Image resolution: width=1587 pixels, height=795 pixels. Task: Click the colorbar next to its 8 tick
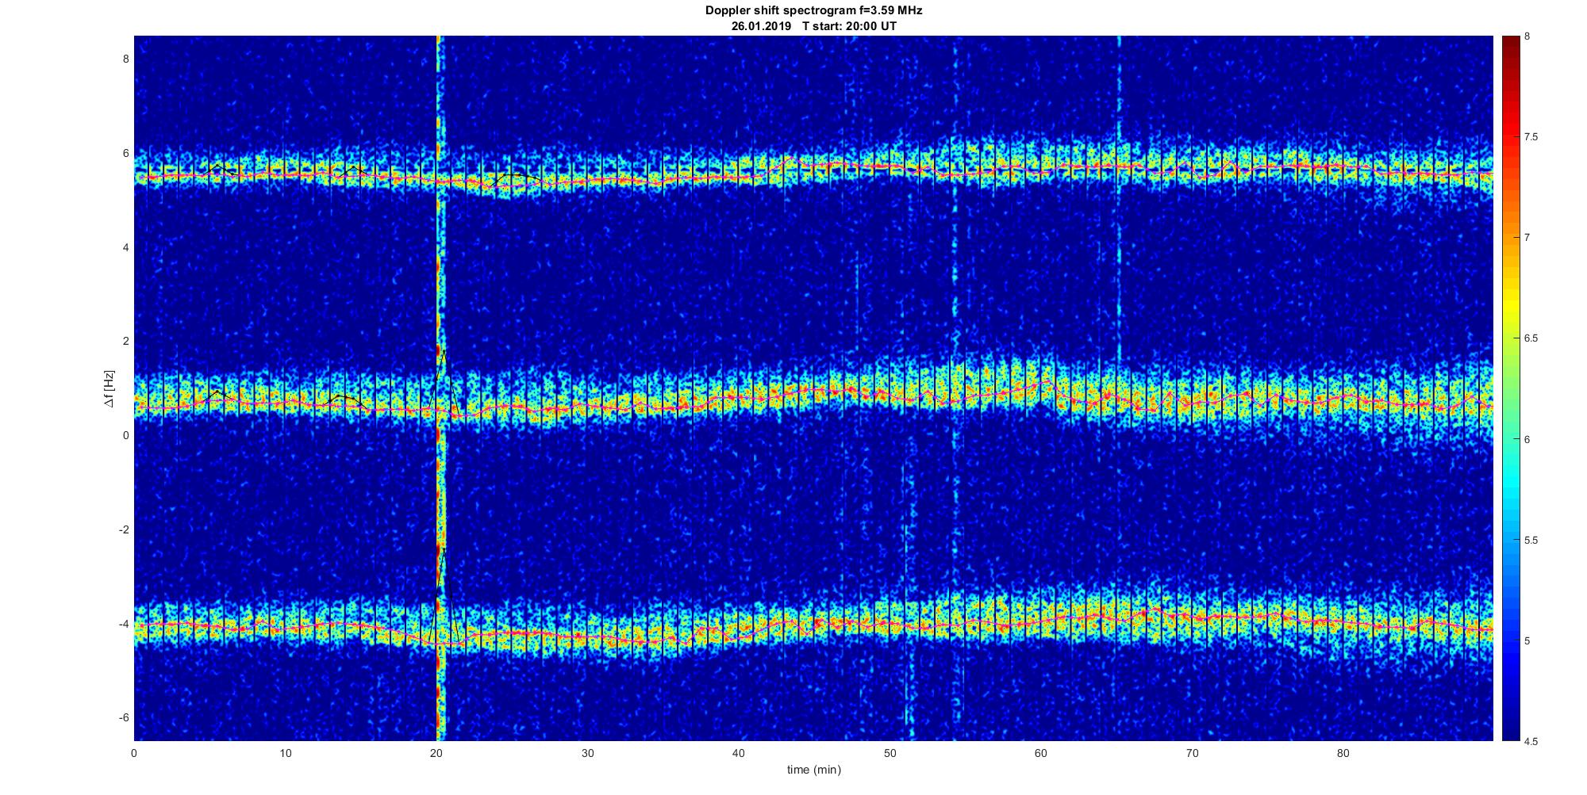point(1510,38)
